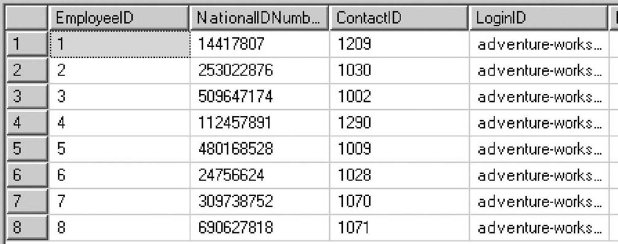This screenshot has width=618, height=244.
Task: Click the LoginID column header
Action: (x=539, y=18)
